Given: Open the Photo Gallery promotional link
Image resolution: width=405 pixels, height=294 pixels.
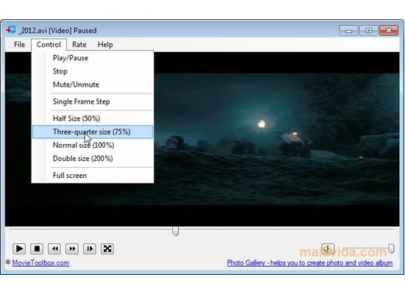Looking at the screenshot, I should pyautogui.click(x=310, y=263).
